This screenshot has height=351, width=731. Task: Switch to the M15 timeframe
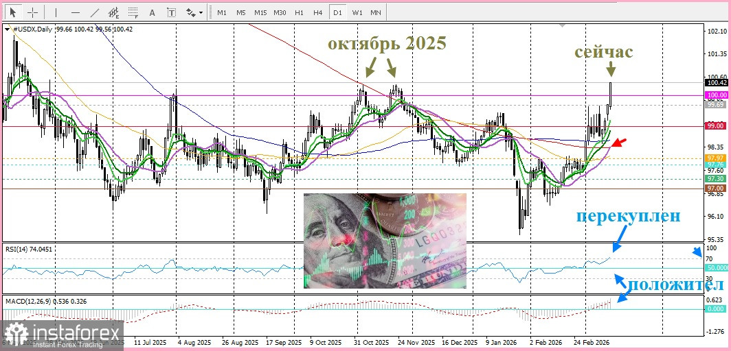(x=260, y=12)
